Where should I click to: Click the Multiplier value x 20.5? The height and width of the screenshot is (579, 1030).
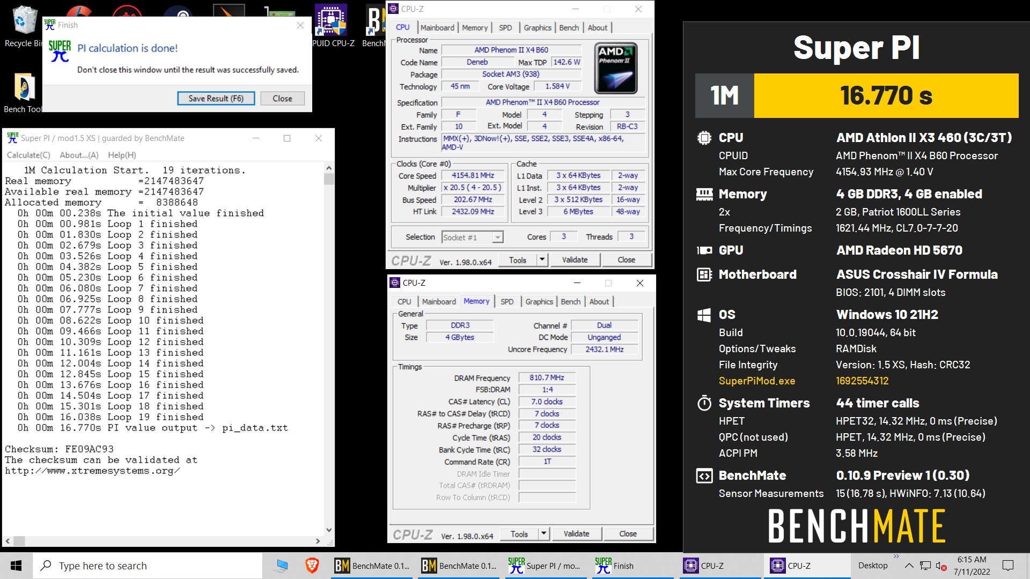tap(473, 188)
